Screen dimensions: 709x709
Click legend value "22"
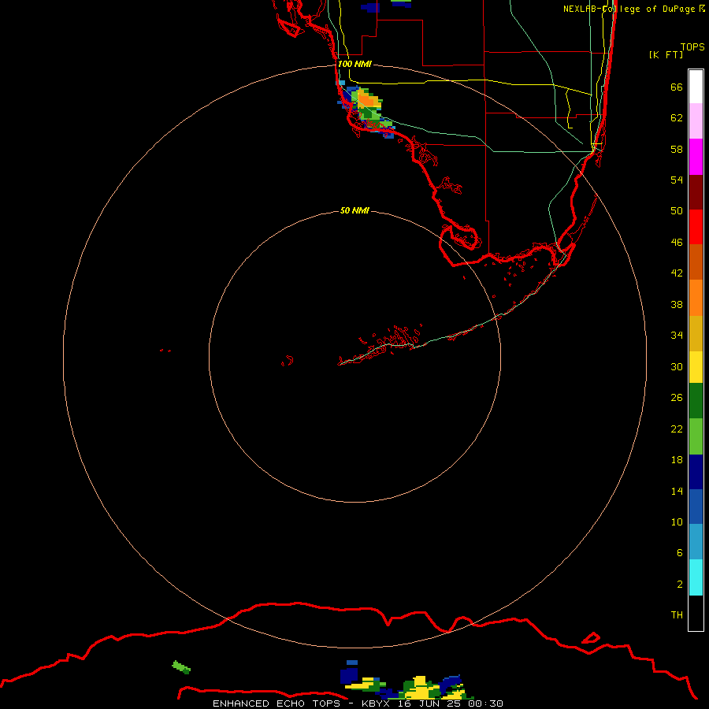click(677, 429)
